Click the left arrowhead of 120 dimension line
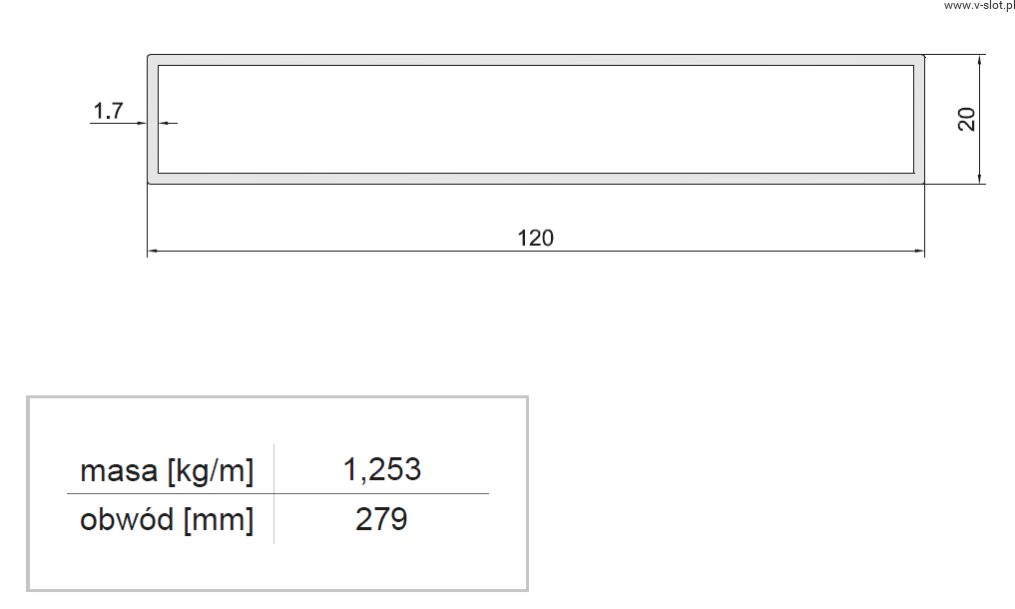The image size is (1015, 609). pos(153,250)
